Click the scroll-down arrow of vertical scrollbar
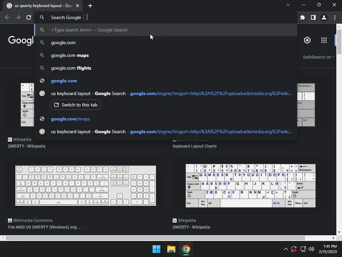 point(339,232)
